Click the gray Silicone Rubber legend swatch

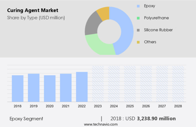(138, 30)
